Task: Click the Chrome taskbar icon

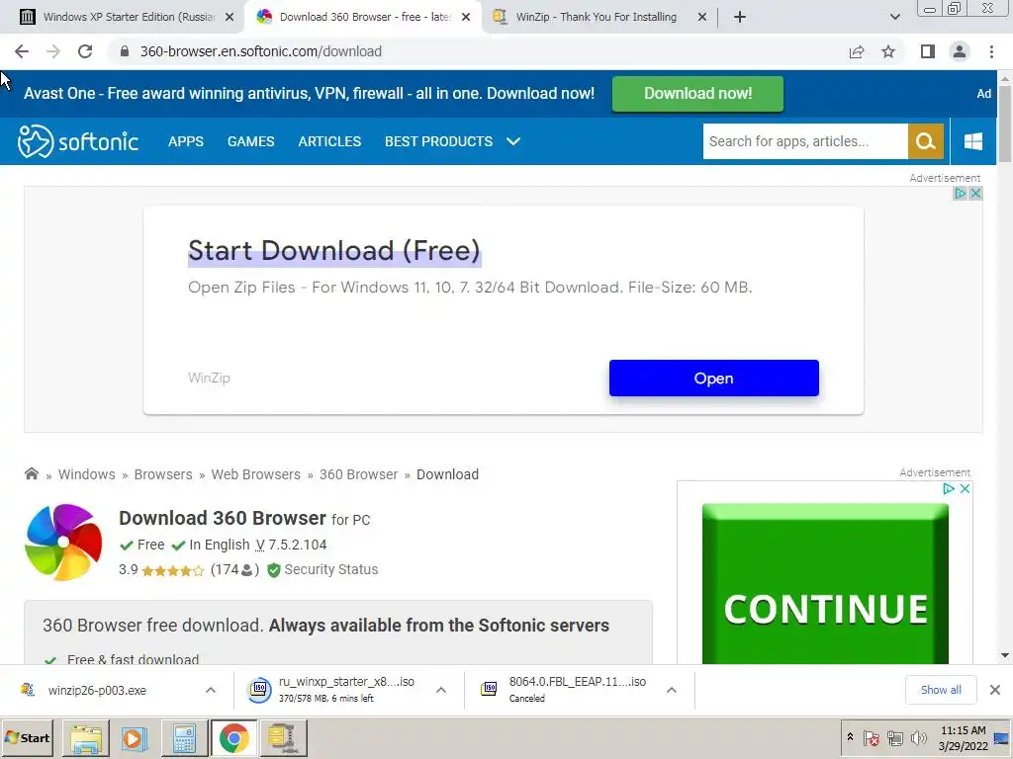Action: click(x=233, y=737)
